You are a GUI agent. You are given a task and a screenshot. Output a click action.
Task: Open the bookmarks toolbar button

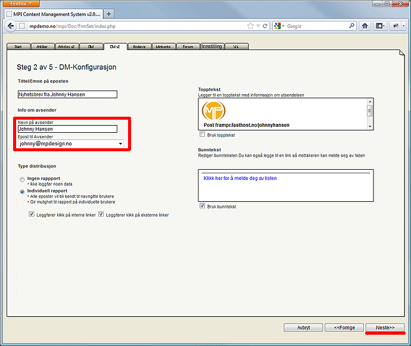coord(380,26)
